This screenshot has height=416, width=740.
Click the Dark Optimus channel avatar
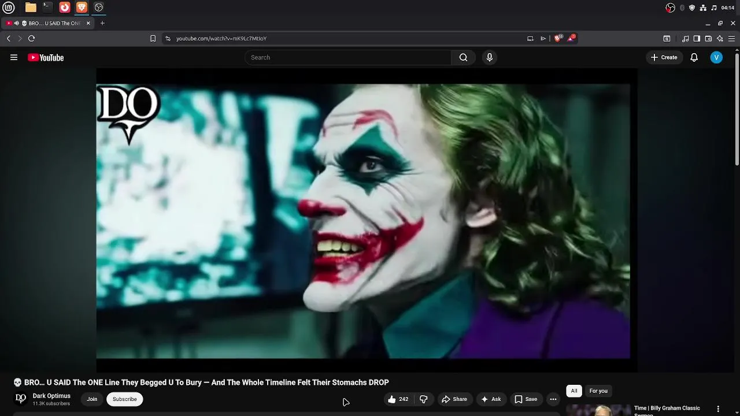(x=21, y=399)
